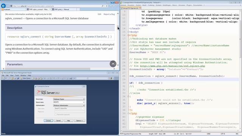Open File menu in Management Studio

(x=3, y=76)
